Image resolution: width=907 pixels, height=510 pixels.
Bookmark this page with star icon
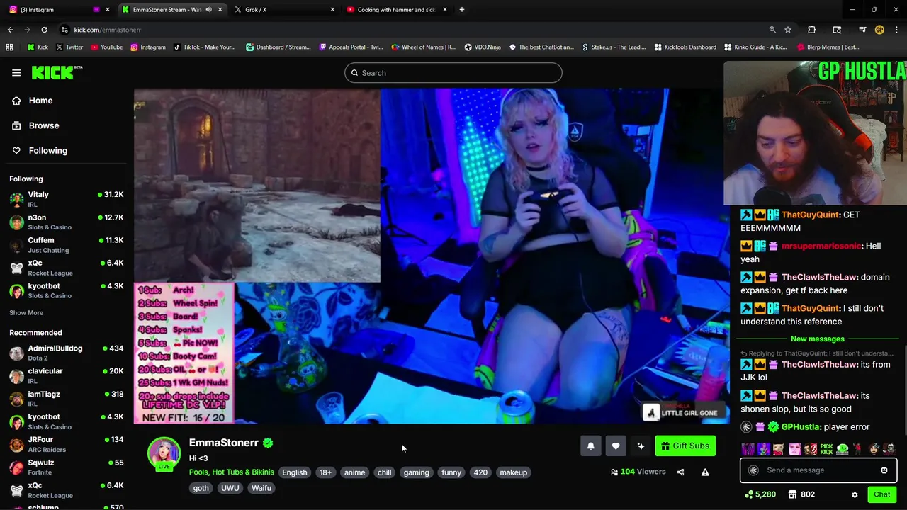788,30
